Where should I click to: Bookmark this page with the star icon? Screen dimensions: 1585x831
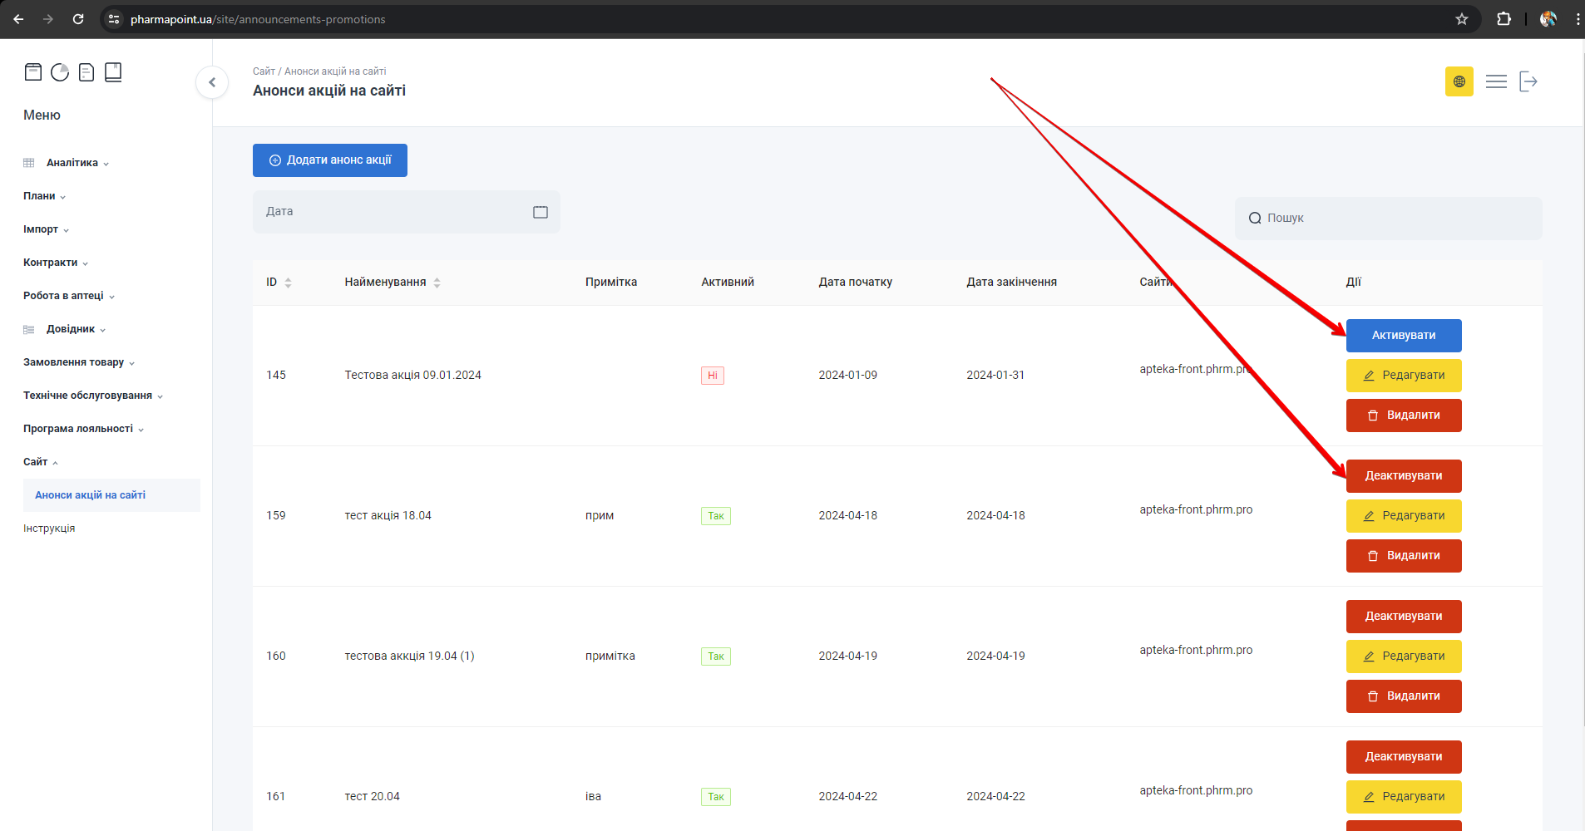point(1462,19)
